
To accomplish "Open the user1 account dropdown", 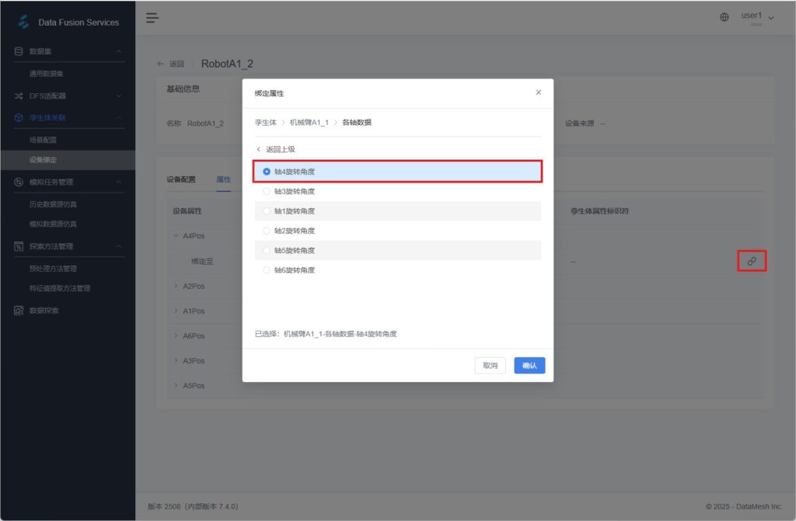I will point(757,17).
